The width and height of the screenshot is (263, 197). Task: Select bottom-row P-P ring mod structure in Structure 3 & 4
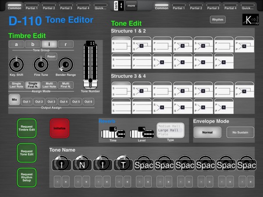click(x=224, y=106)
